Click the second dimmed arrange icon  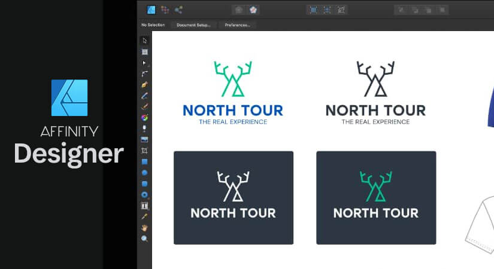coord(415,10)
